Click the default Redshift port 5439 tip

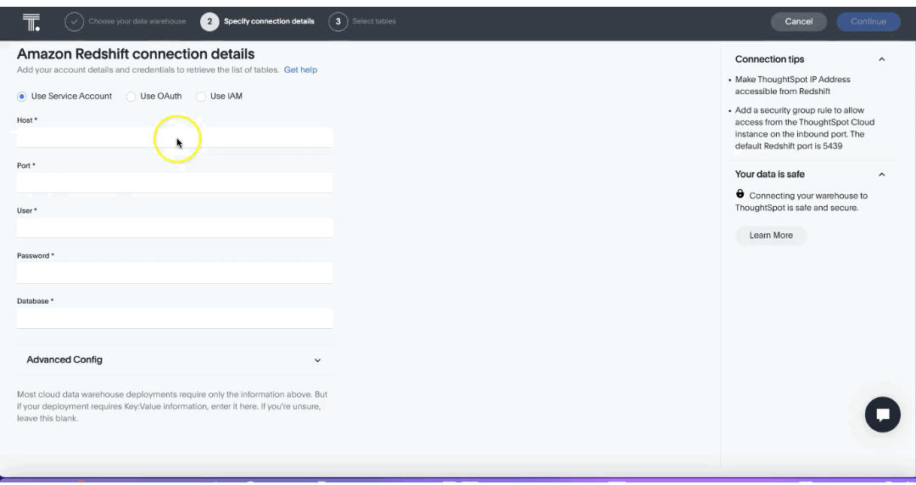pos(804,128)
